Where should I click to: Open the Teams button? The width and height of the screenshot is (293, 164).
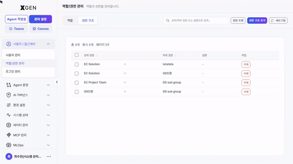[16, 29]
